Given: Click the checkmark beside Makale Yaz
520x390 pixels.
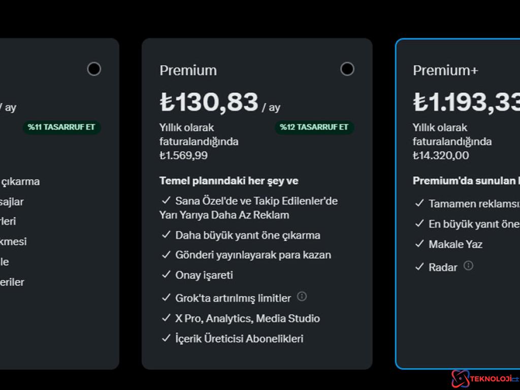Looking at the screenshot, I should pos(419,244).
